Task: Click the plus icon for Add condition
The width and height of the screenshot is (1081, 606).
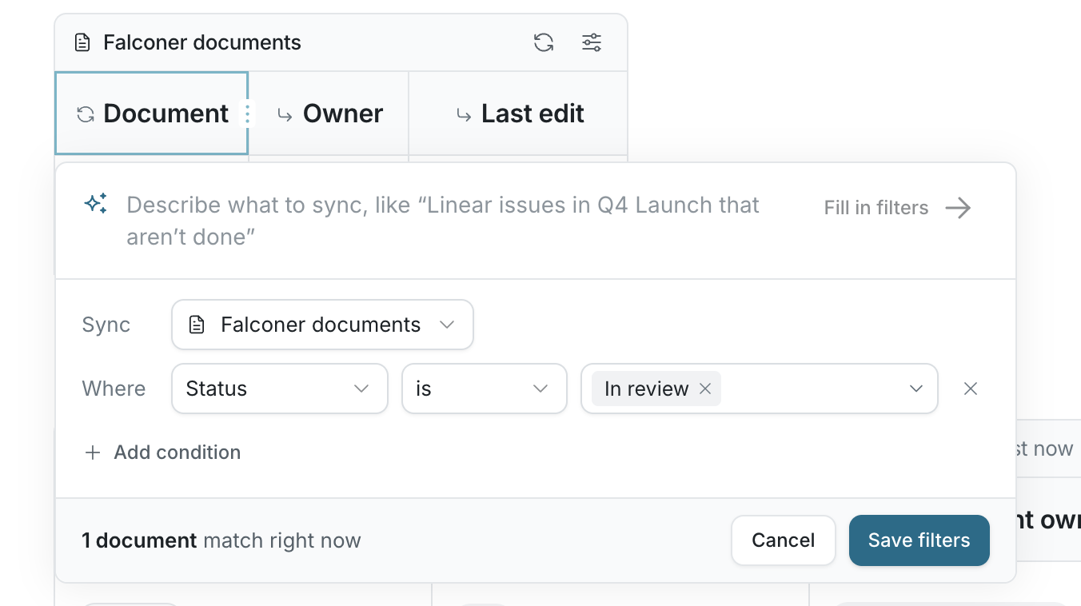Action: [x=93, y=453]
